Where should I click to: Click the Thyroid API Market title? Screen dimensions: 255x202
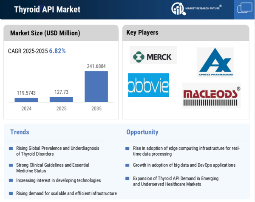47,9
